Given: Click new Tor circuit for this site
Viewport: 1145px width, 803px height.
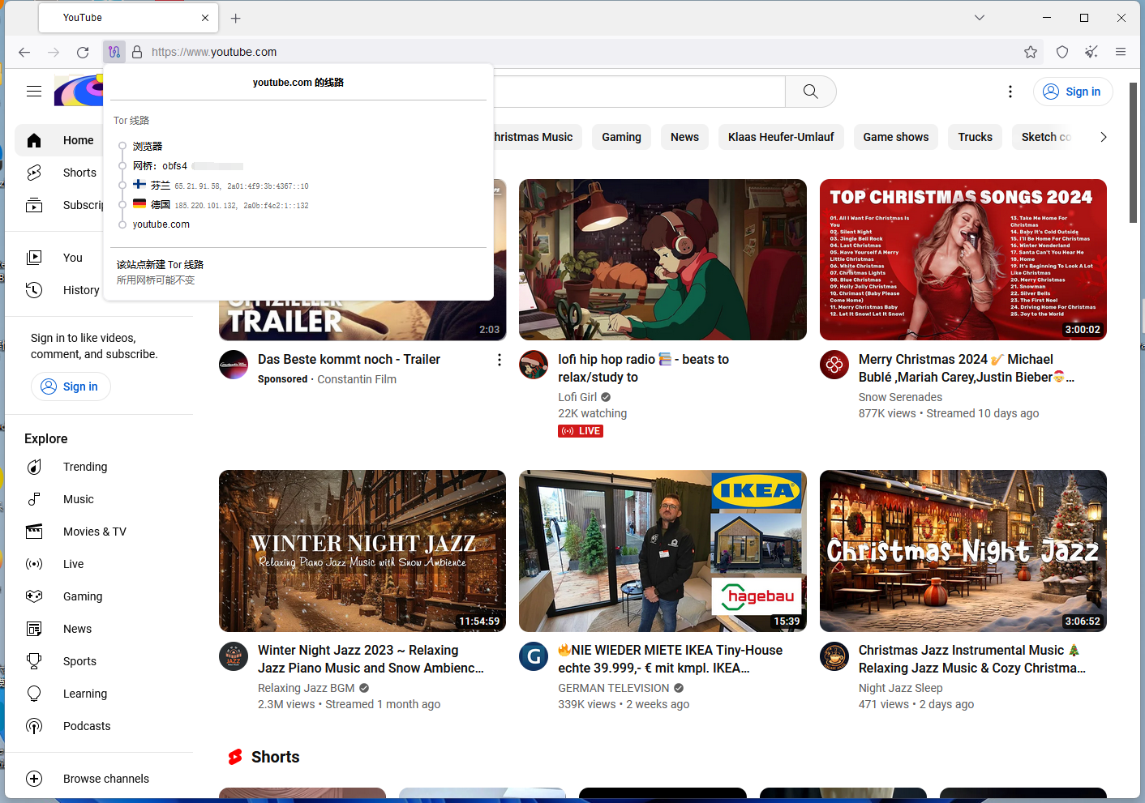Looking at the screenshot, I should (x=160, y=265).
